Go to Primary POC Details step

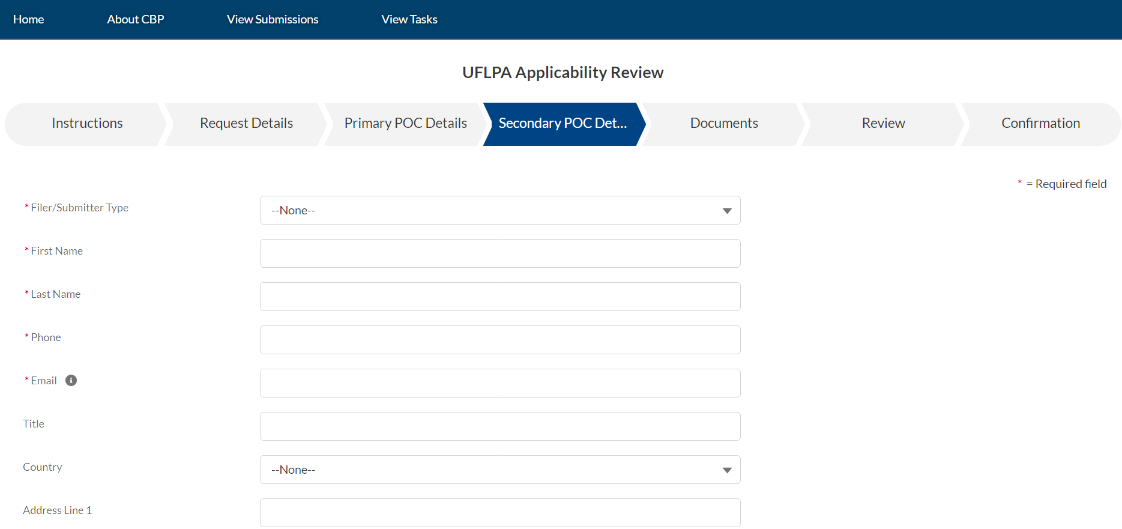click(x=405, y=124)
